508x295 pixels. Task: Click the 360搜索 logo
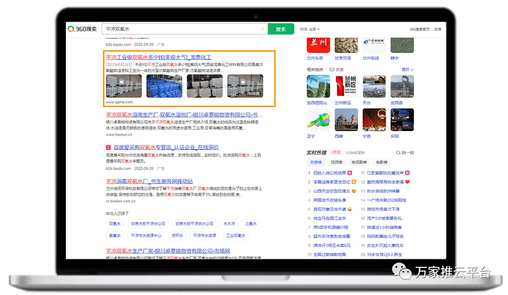coord(83,29)
